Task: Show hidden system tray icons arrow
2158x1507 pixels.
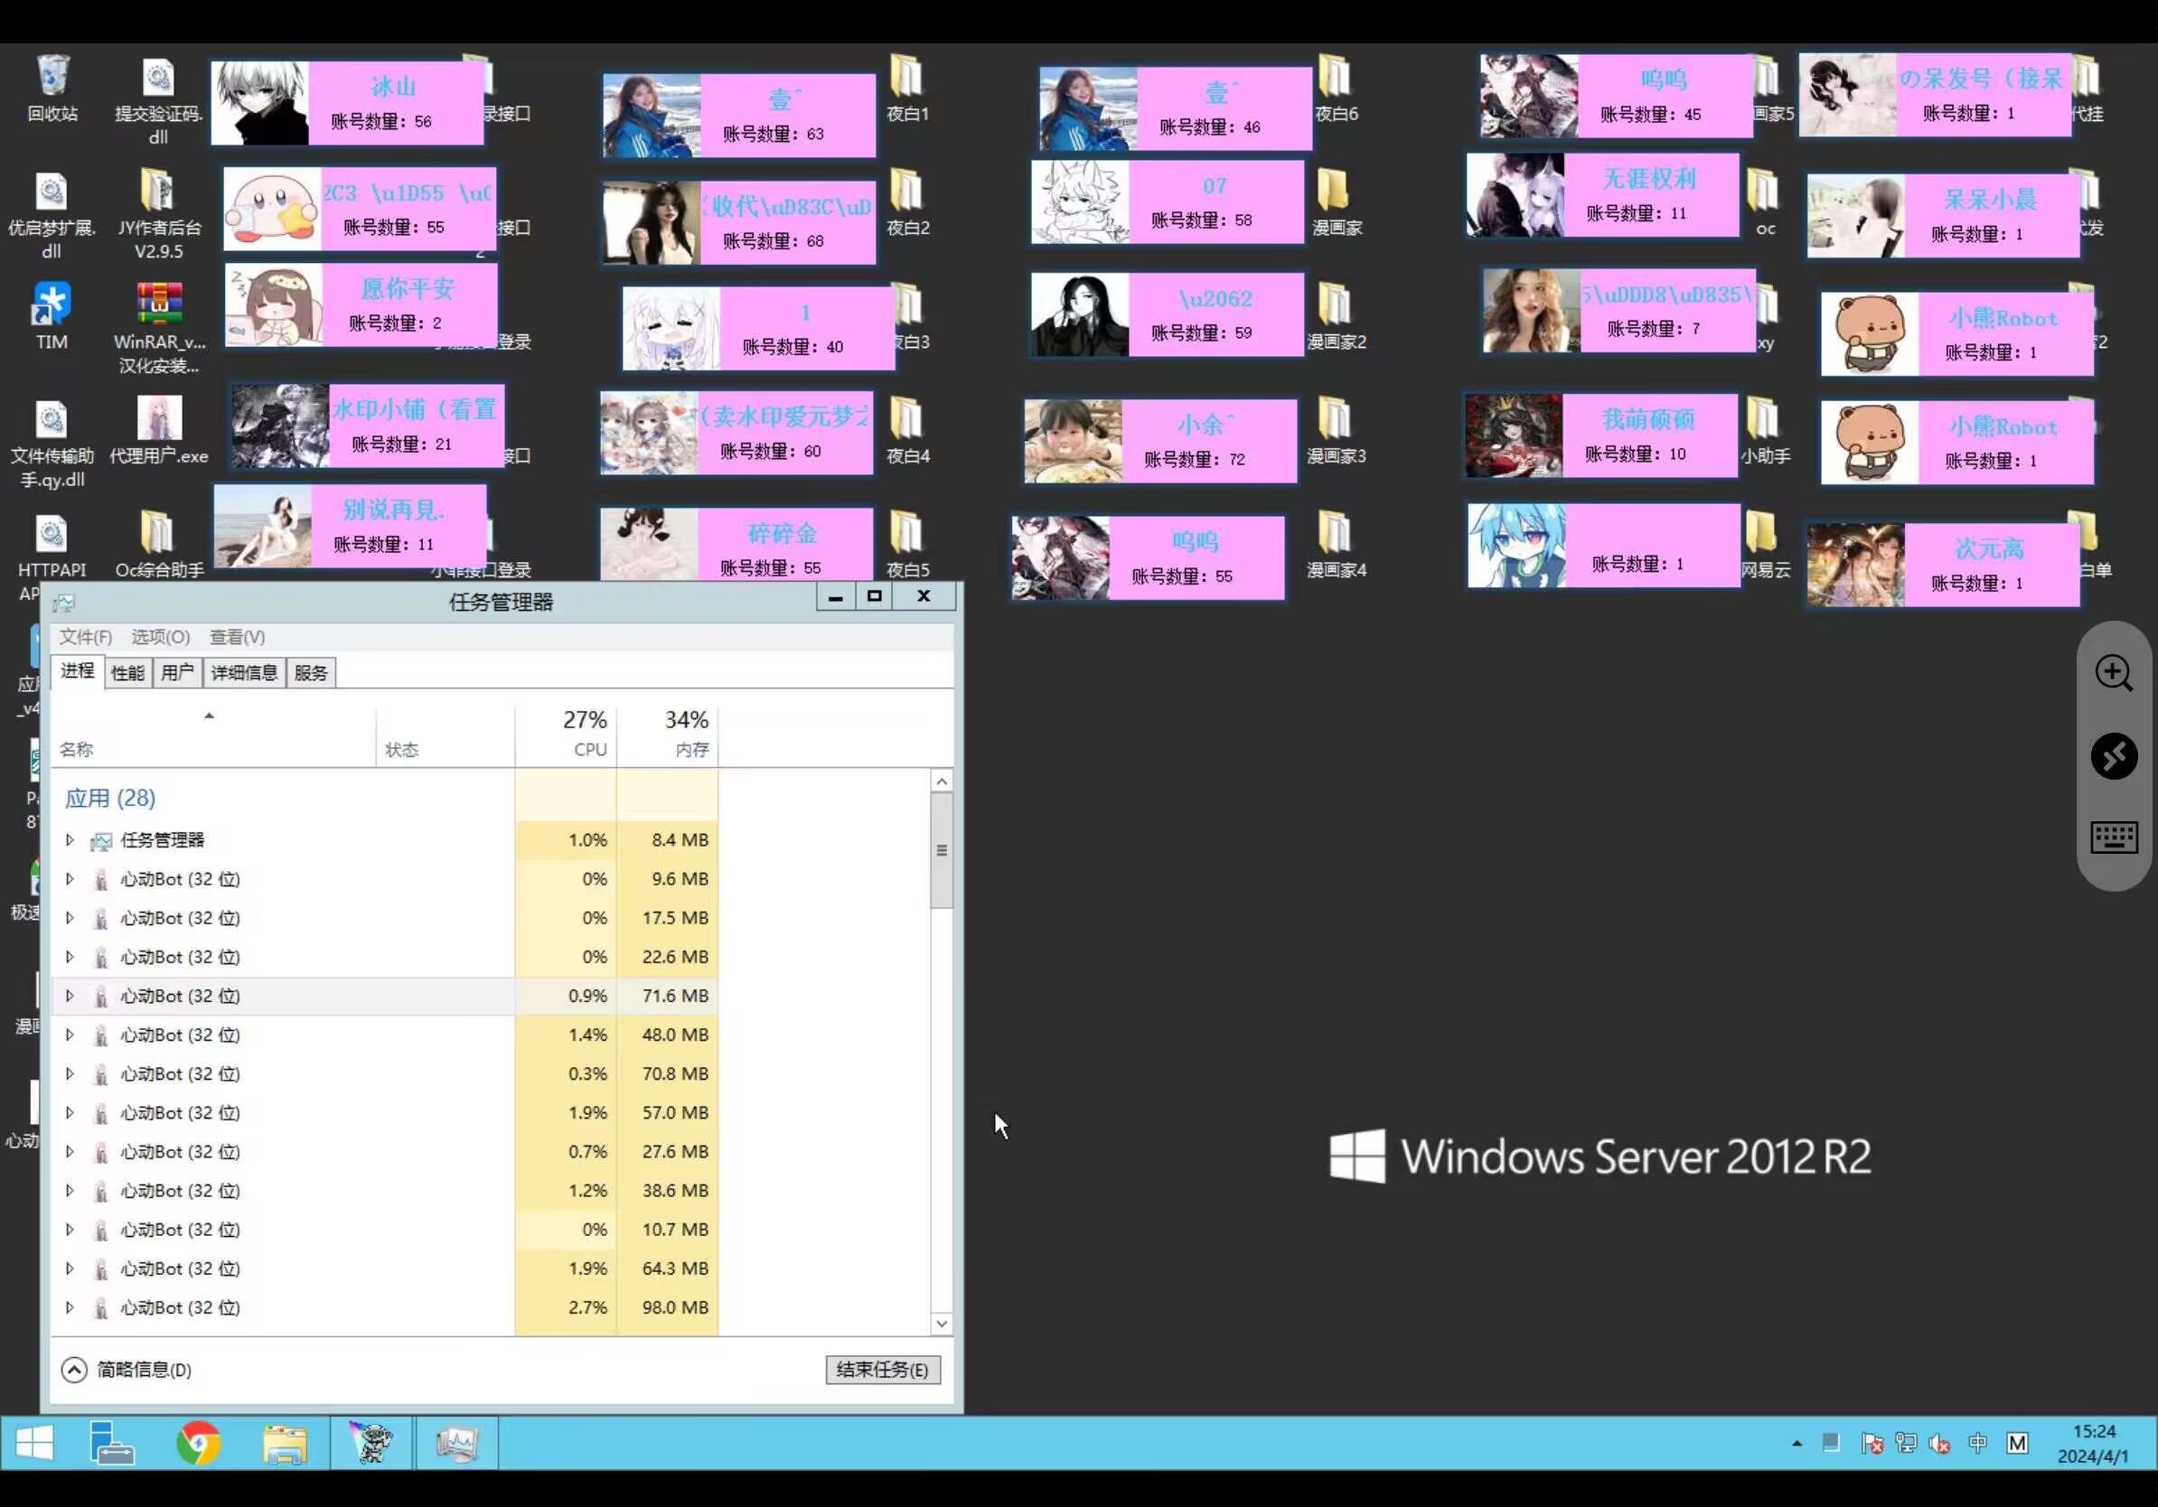Action: click(1797, 1443)
